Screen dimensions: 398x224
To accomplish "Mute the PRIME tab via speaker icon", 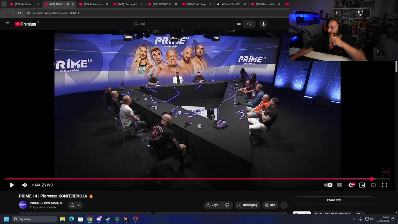I will pos(68,4).
